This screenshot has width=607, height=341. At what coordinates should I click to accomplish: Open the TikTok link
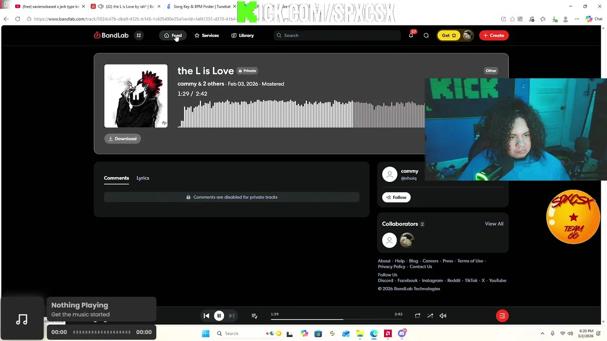pos(471,280)
